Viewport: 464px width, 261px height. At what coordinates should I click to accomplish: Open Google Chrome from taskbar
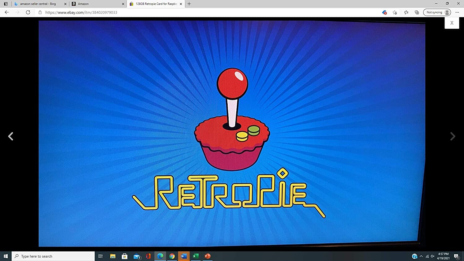pyautogui.click(x=172, y=256)
